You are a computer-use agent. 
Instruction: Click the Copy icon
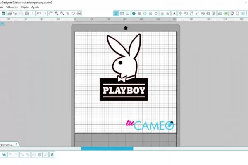[x=21, y=14]
